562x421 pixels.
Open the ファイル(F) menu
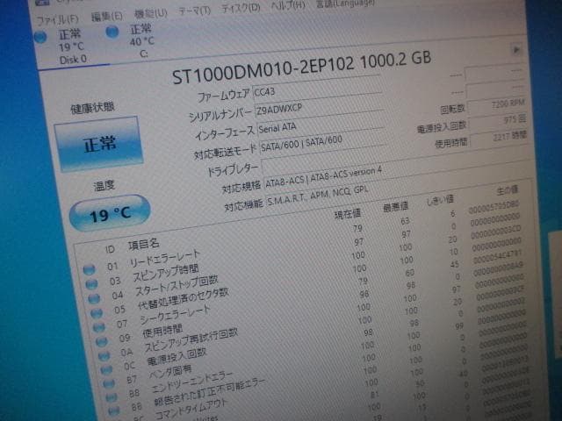pyautogui.click(x=57, y=19)
